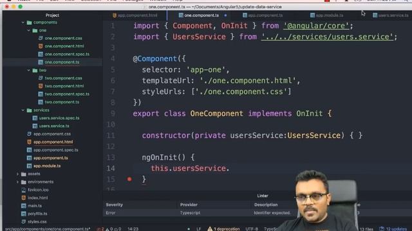Open polyfills.ts file
The width and height of the screenshot is (412, 231).
pyautogui.click(x=37, y=214)
